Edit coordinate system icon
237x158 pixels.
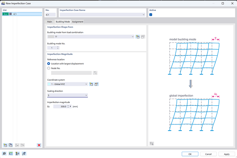coord(96,84)
